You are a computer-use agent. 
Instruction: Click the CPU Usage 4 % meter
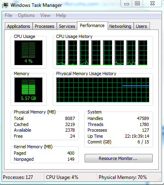coord(29,53)
